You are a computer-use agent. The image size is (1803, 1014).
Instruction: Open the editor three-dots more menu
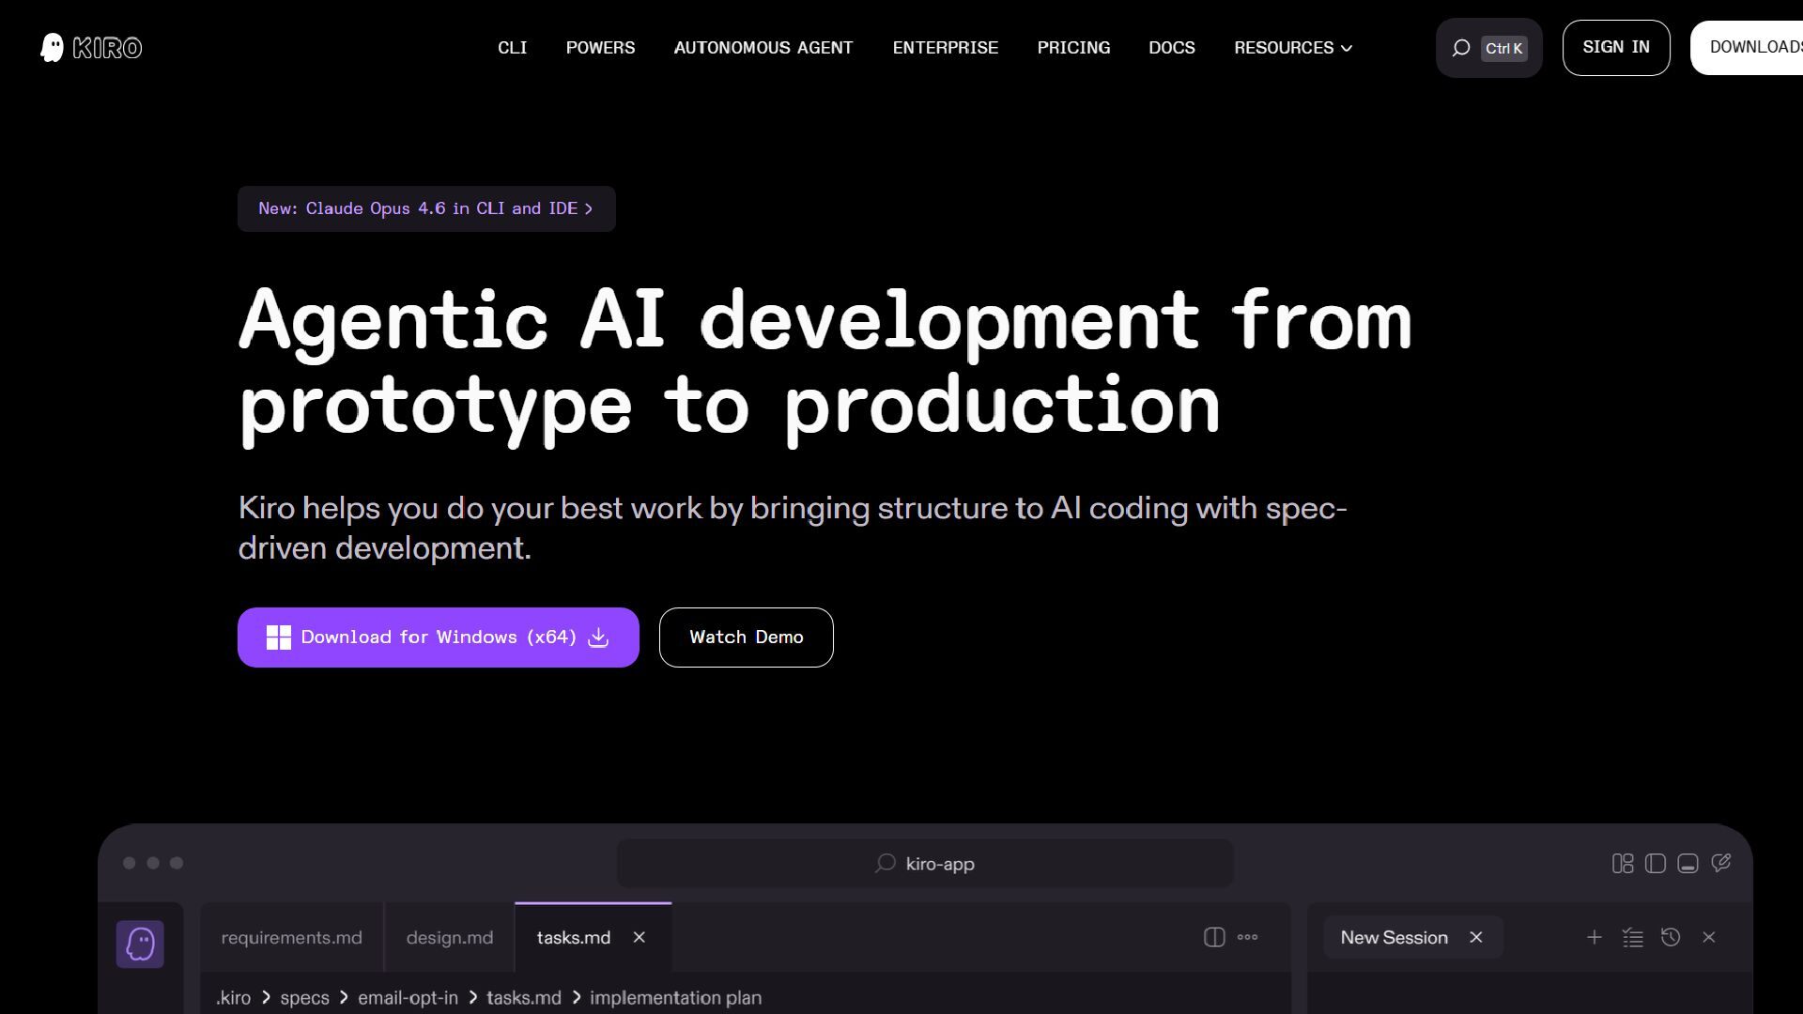(x=1248, y=937)
